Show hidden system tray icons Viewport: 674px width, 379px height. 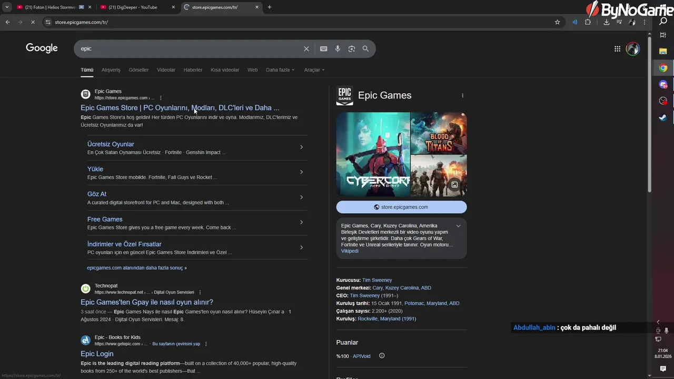658,322
